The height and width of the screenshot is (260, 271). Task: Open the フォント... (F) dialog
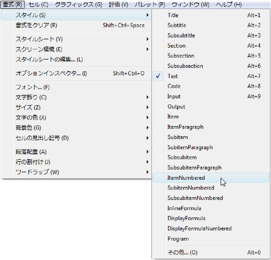pyautogui.click(x=76, y=87)
